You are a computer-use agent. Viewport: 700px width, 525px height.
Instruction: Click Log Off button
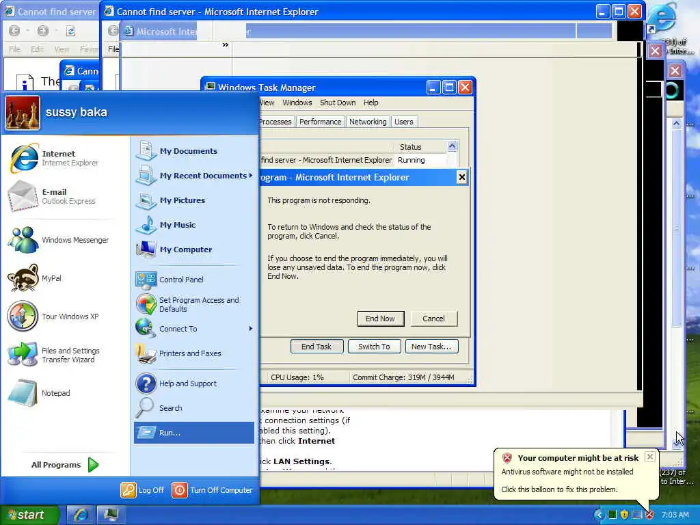[x=142, y=490]
